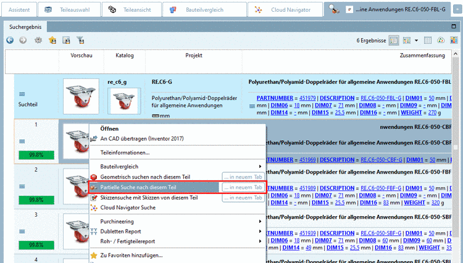Open the RE.C6-050-CBF-G link

(382, 160)
